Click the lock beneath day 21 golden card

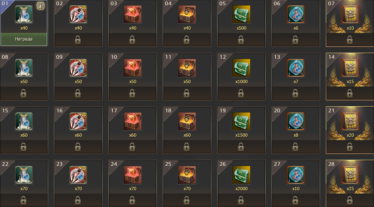pos(350,147)
